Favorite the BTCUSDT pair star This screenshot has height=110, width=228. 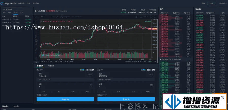pos(3,19)
